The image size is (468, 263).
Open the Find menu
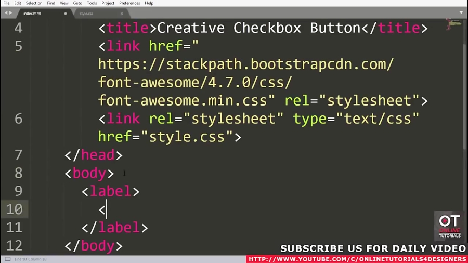(51, 3)
